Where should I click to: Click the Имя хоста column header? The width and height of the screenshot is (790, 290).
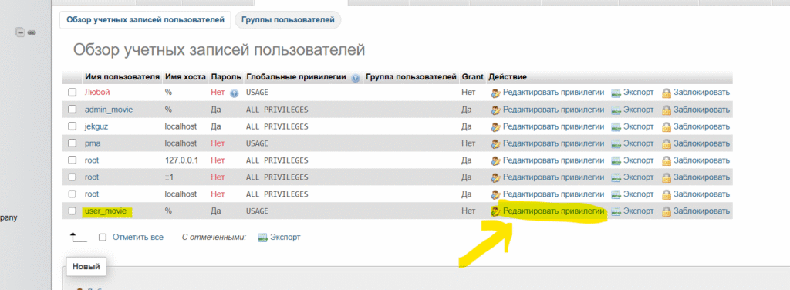point(185,77)
